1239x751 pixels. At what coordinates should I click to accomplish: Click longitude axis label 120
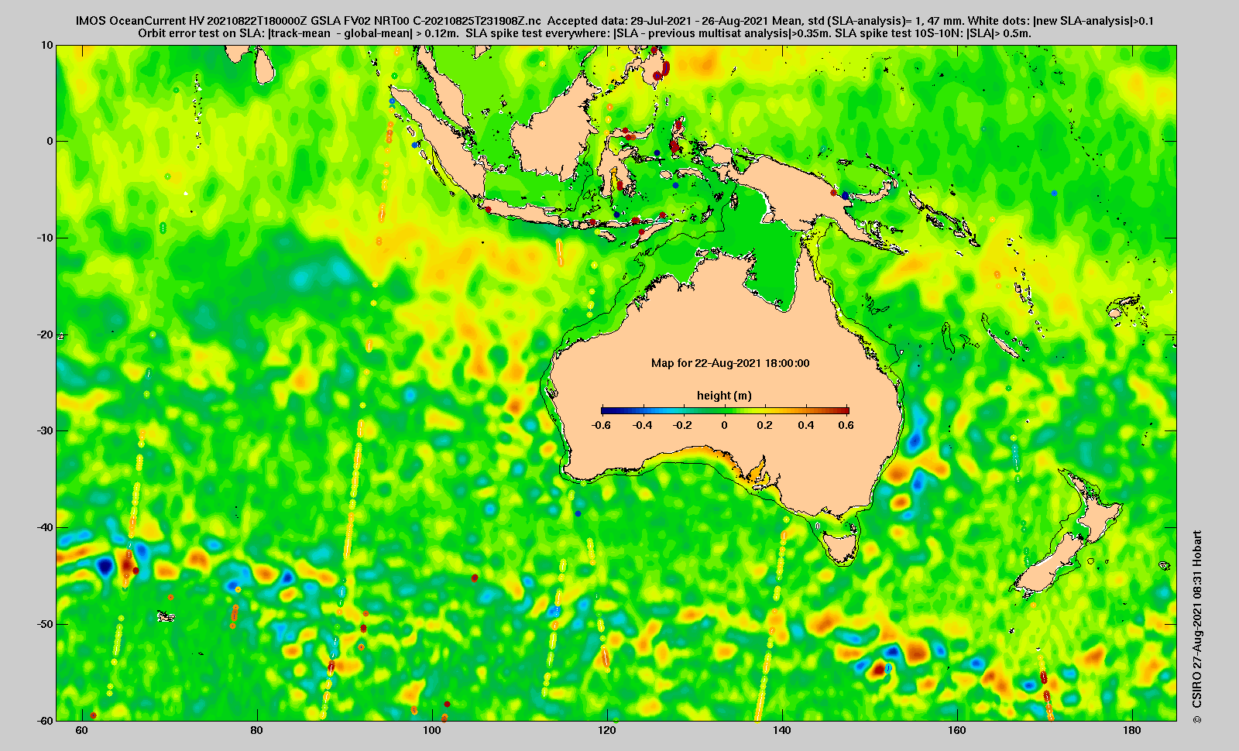tap(607, 730)
